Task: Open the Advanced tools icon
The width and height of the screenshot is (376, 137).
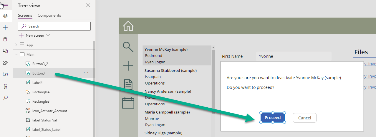Action: click(5, 86)
